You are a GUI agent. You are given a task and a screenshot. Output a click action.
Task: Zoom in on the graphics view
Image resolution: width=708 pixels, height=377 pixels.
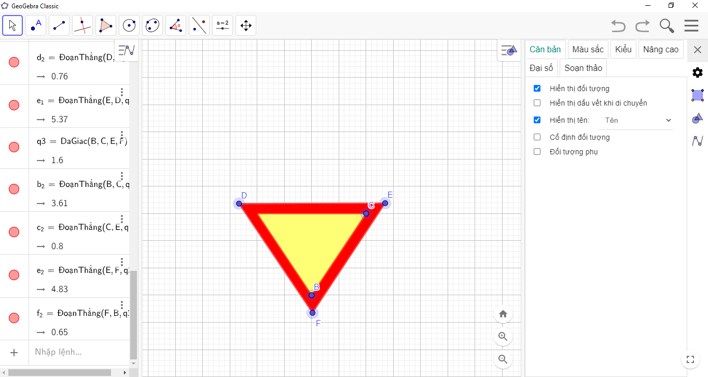[x=503, y=337]
